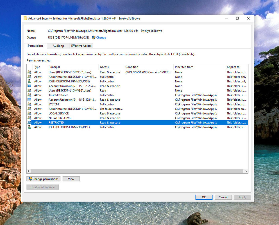Click the folder path in the Name field
279x225 pixels.
105,31
